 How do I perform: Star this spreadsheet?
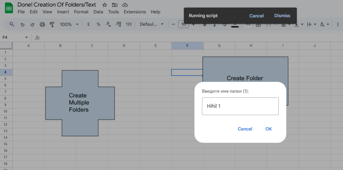click(105, 5)
